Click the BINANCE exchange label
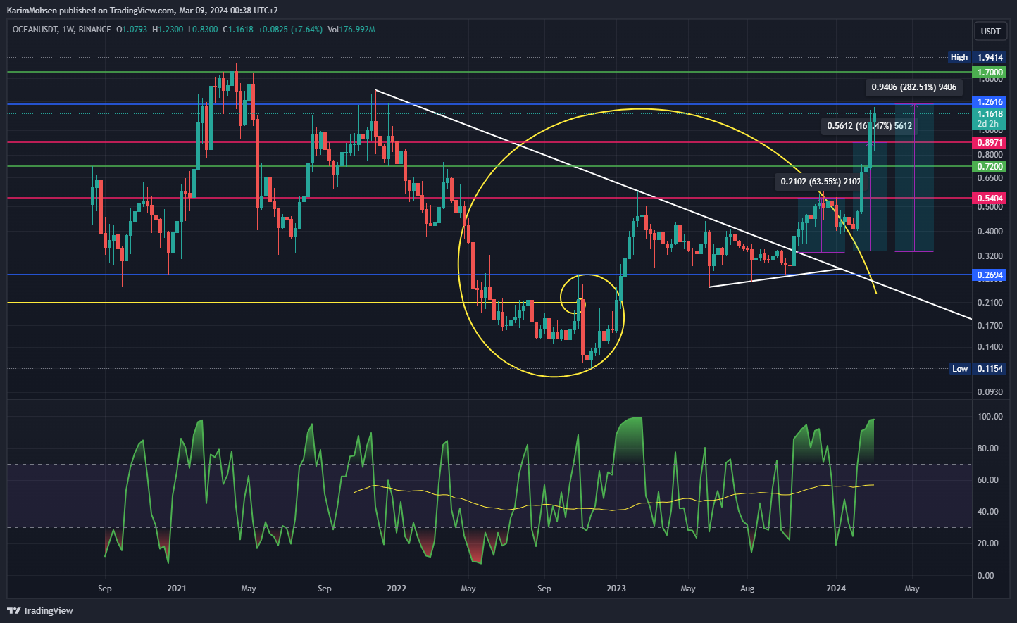 pyautogui.click(x=95, y=30)
